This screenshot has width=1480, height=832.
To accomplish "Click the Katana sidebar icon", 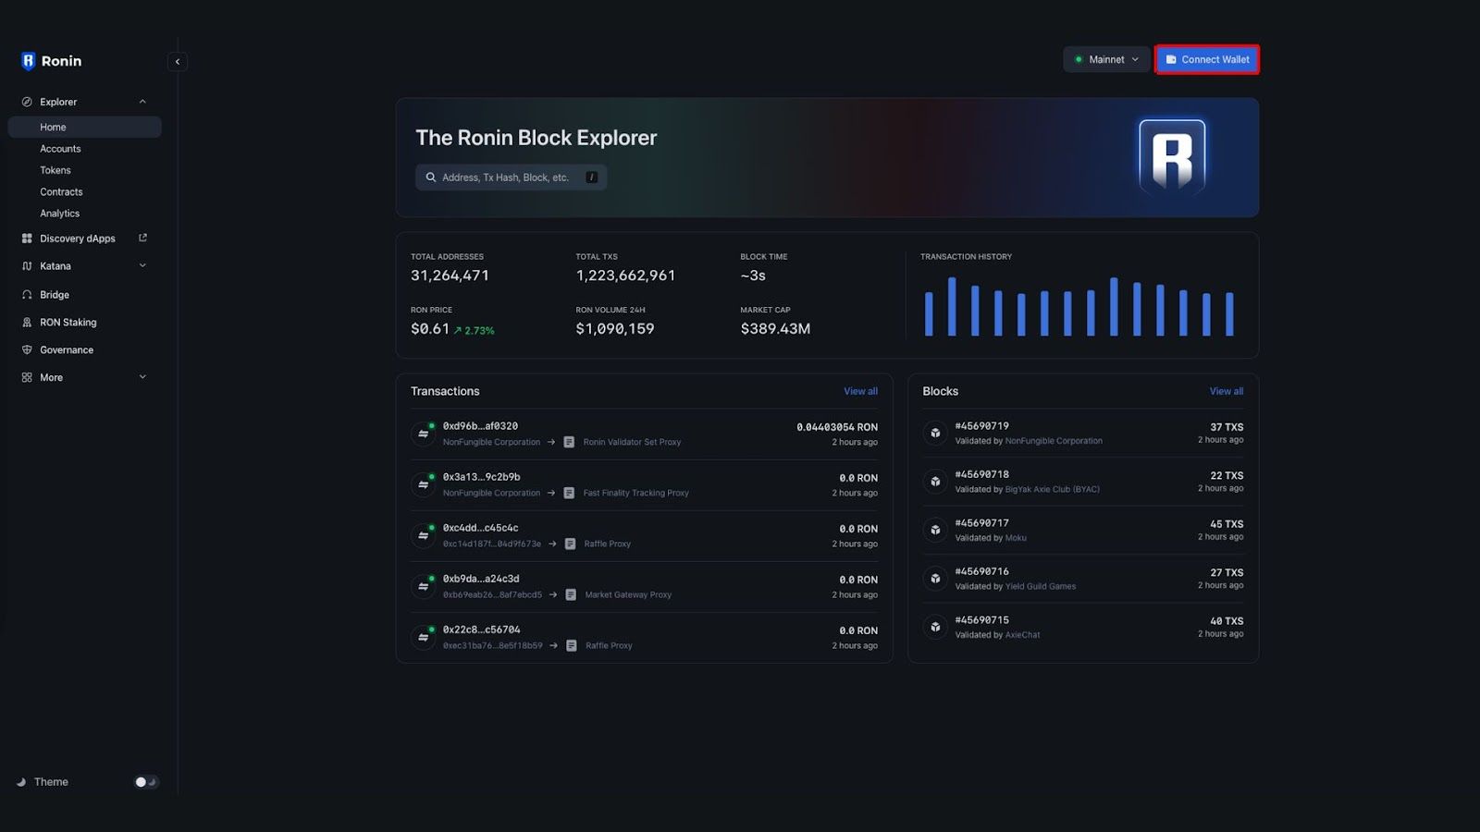I will 27,266.
